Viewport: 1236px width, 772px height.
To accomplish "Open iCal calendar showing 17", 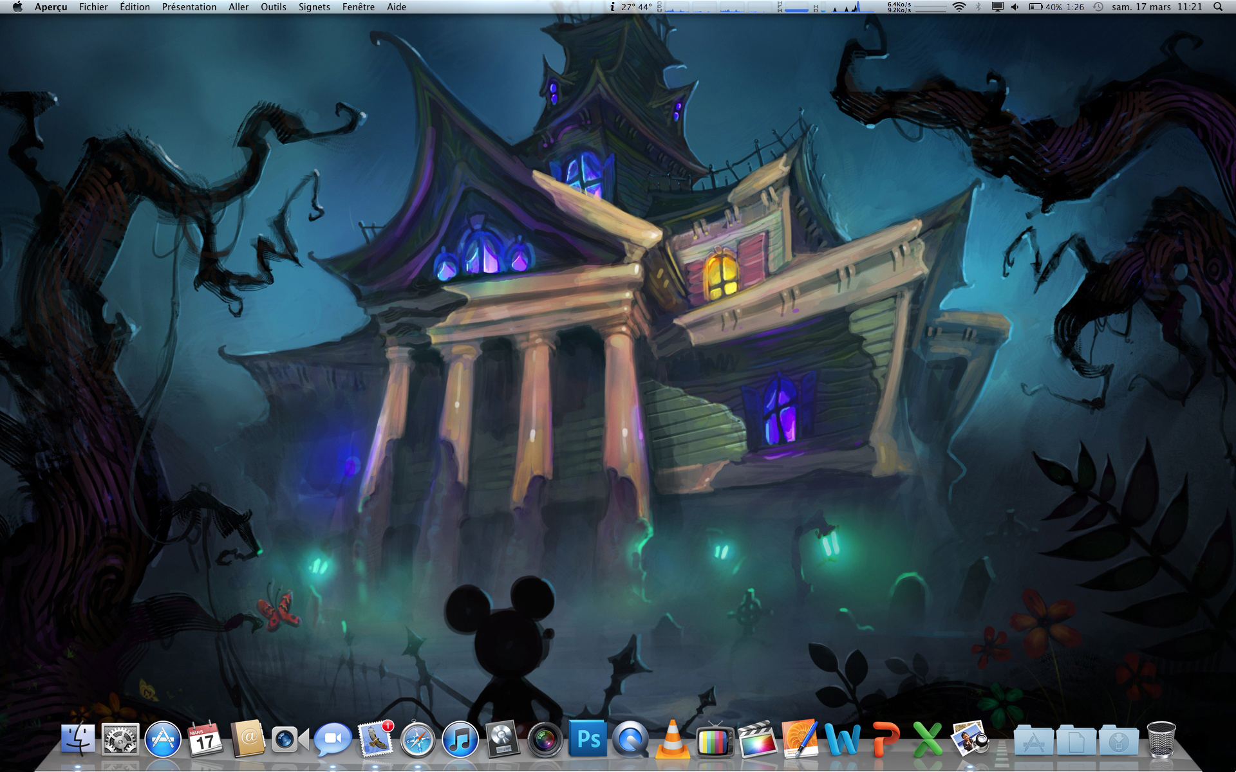I will pyautogui.click(x=205, y=739).
